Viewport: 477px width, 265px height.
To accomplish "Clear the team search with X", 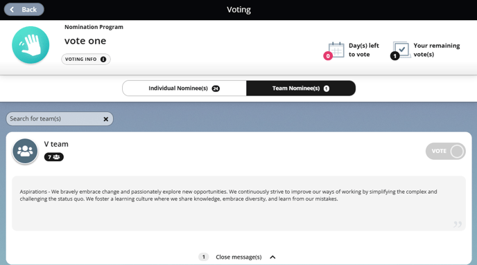I will (x=106, y=119).
